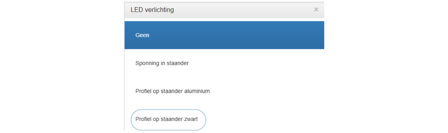448x133 pixels.
Task: Close the LED verlichting dialog
Action: point(316,9)
